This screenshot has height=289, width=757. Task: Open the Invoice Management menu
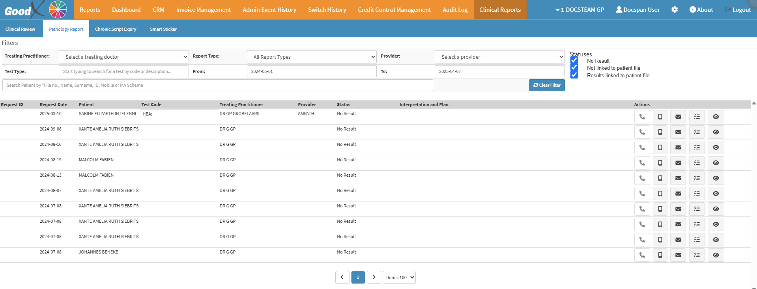pos(203,9)
